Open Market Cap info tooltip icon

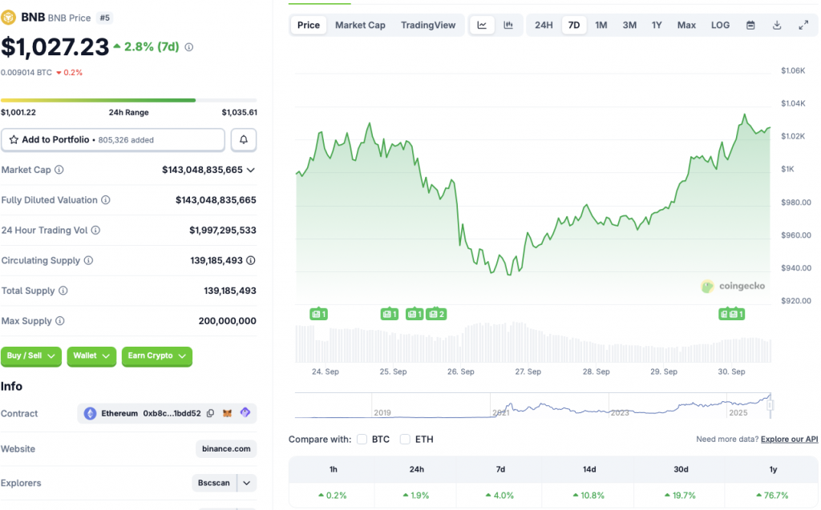(x=59, y=170)
